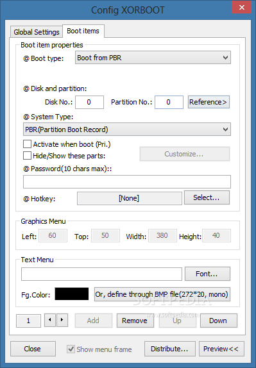Screen dimensions: 256x368
Task: Open the Boot type dropdown
Action: (x=153, y=58)
